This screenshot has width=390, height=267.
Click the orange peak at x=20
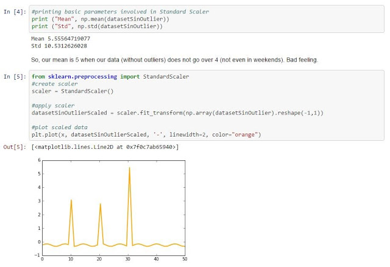click(100, 205)
